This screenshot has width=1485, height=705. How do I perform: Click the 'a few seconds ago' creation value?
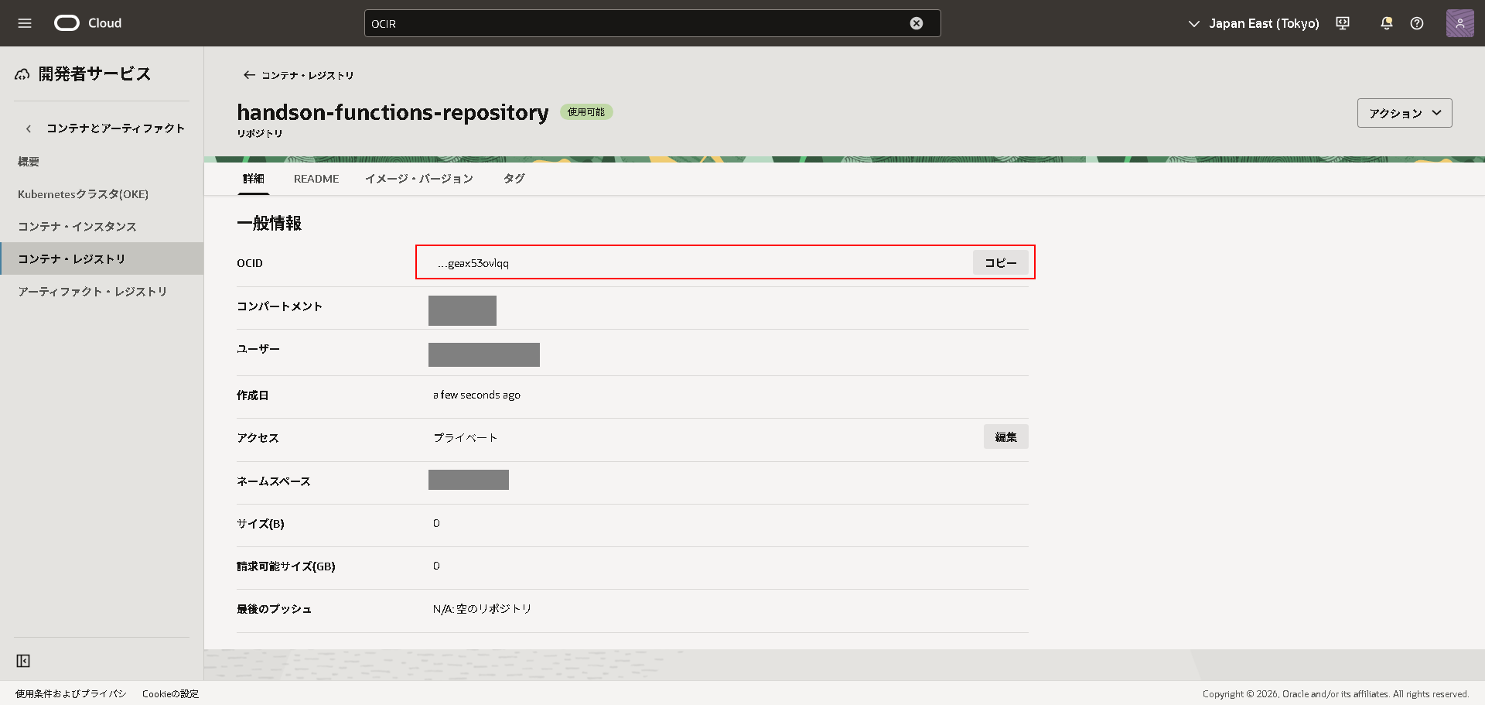coord(476,395)
